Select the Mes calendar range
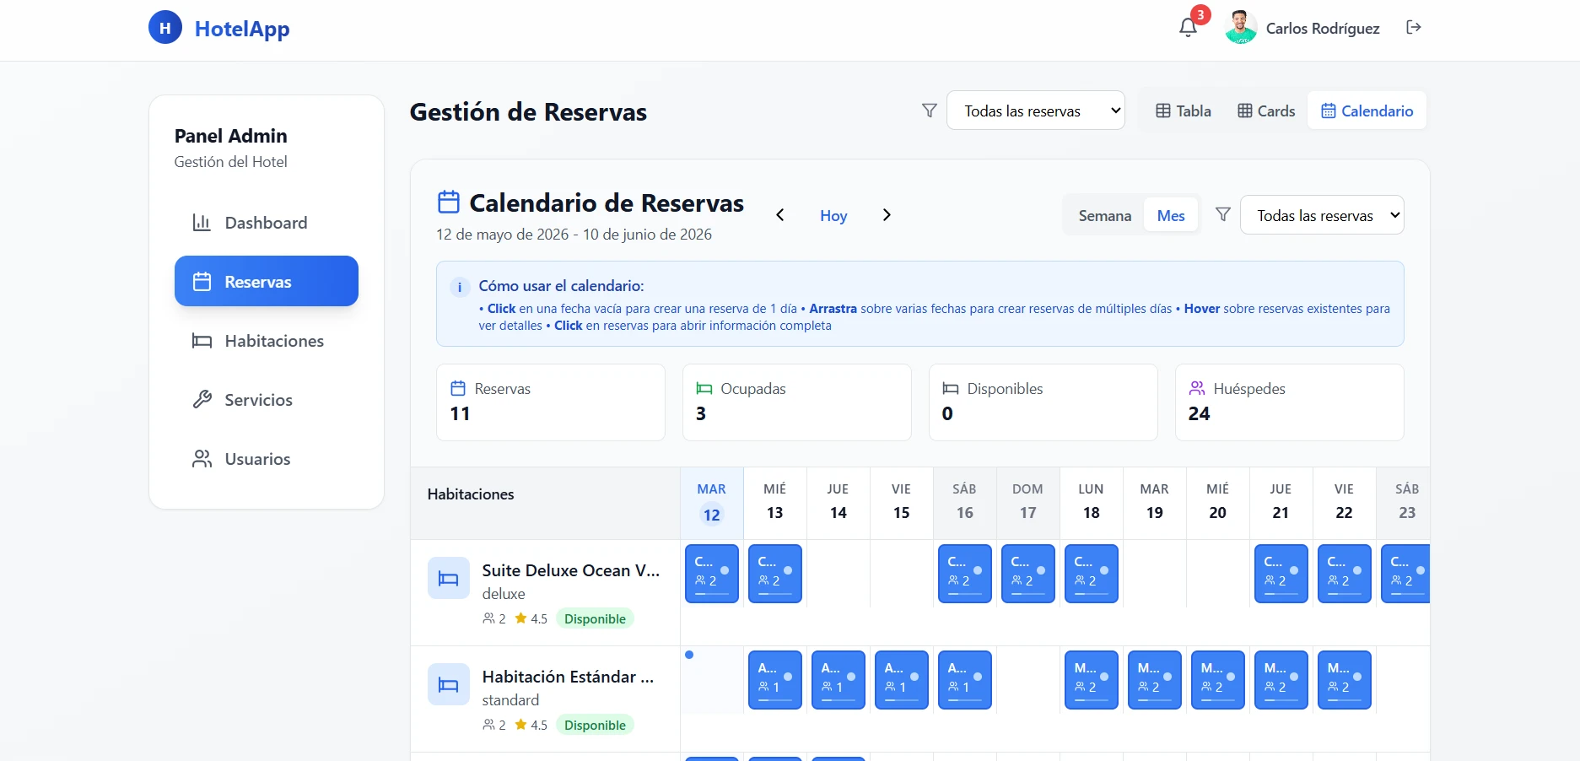 [1171, 215]
